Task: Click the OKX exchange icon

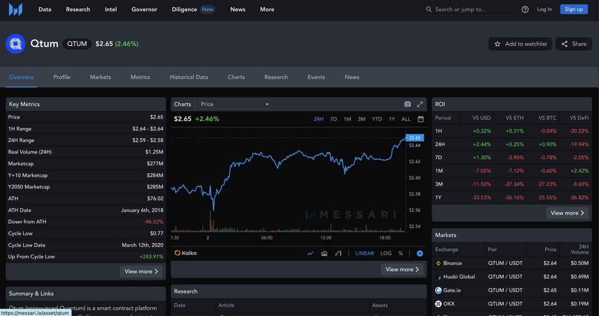Action: point(438,304)
